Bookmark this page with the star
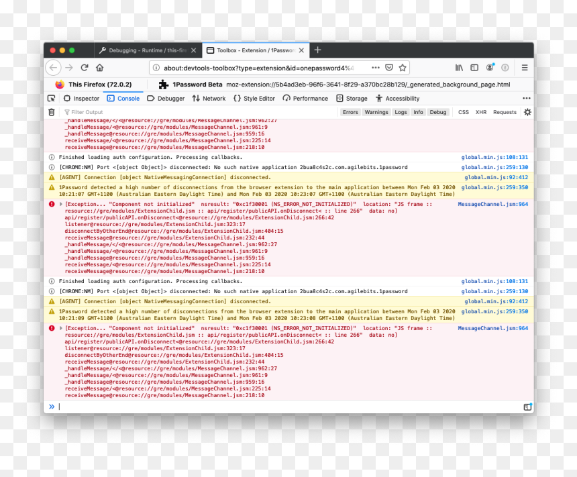The height and width of the screenshot is (477, 577). (x=403, y=68)
